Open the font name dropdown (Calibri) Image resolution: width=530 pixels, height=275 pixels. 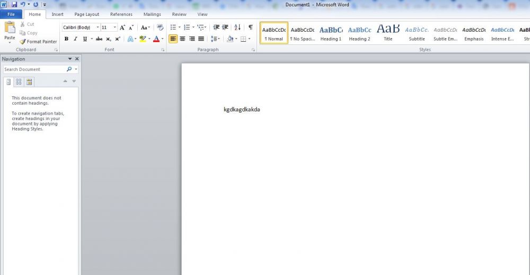[x=98, y=27]
